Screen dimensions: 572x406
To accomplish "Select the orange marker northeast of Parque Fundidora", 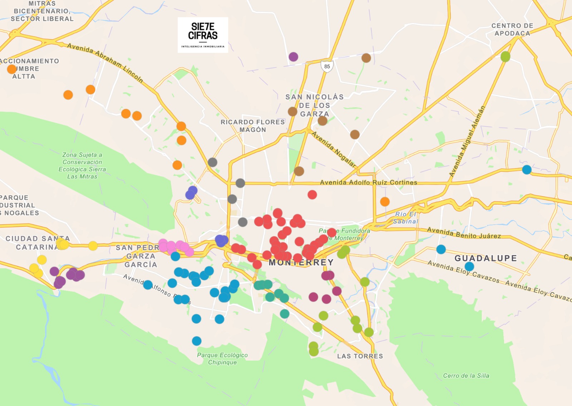I will [385, 202].
